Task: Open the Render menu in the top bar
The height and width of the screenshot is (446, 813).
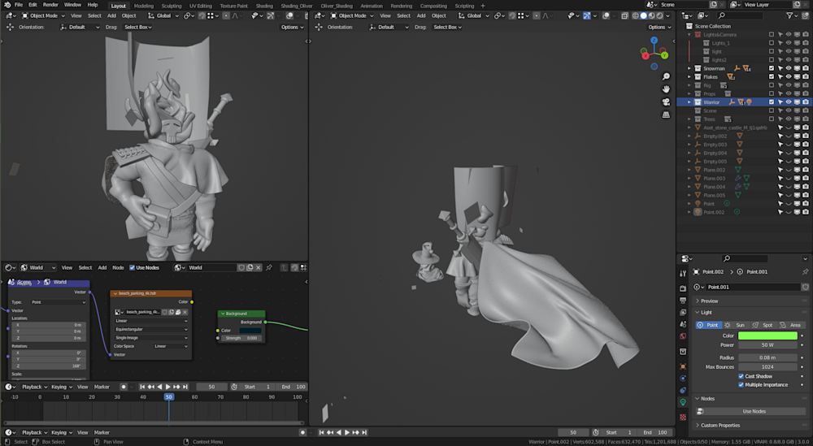Action: 50,5
